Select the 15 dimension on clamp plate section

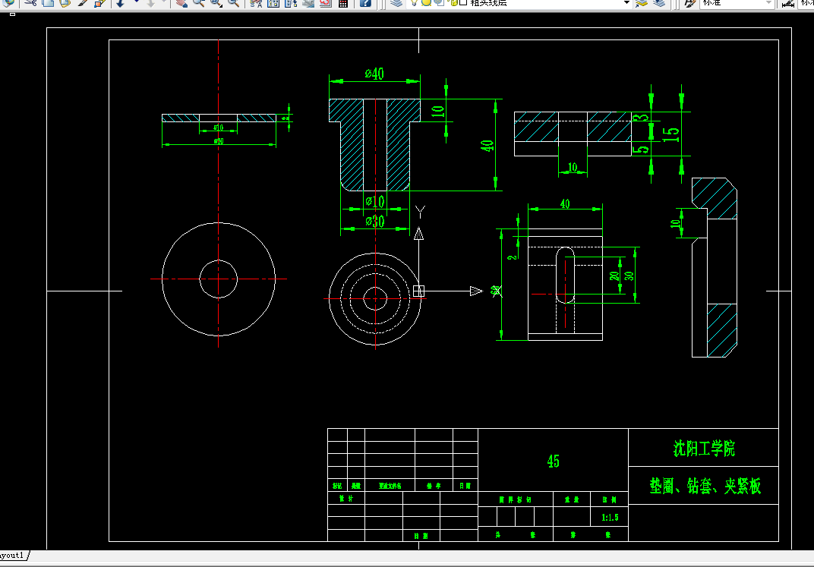pos(670,134)
